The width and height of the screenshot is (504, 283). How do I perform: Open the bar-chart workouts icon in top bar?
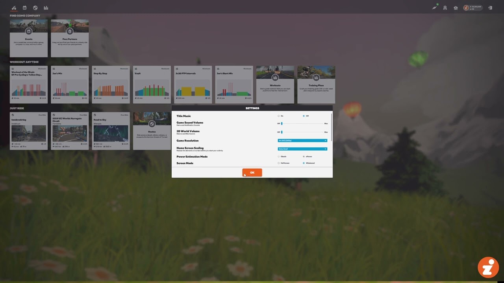click(46, 7)
